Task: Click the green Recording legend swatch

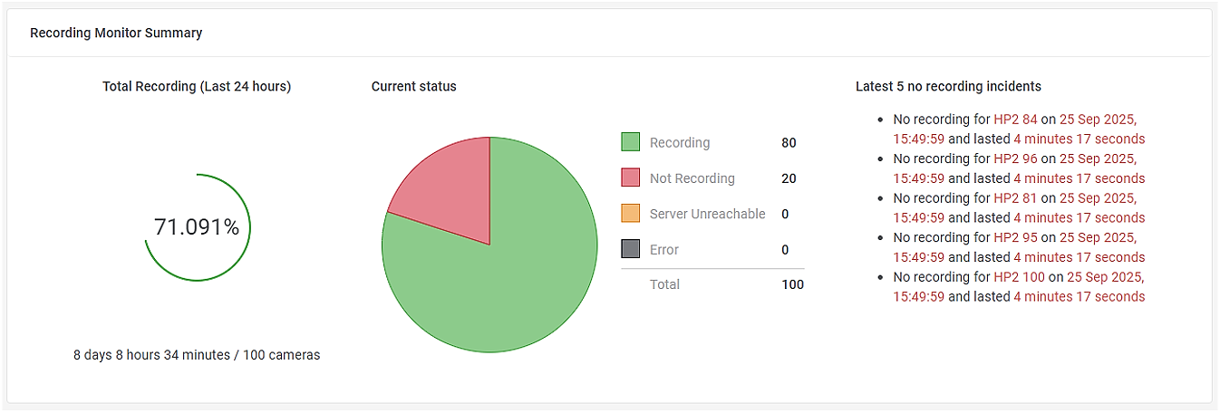Action: [x=631, y=142]
